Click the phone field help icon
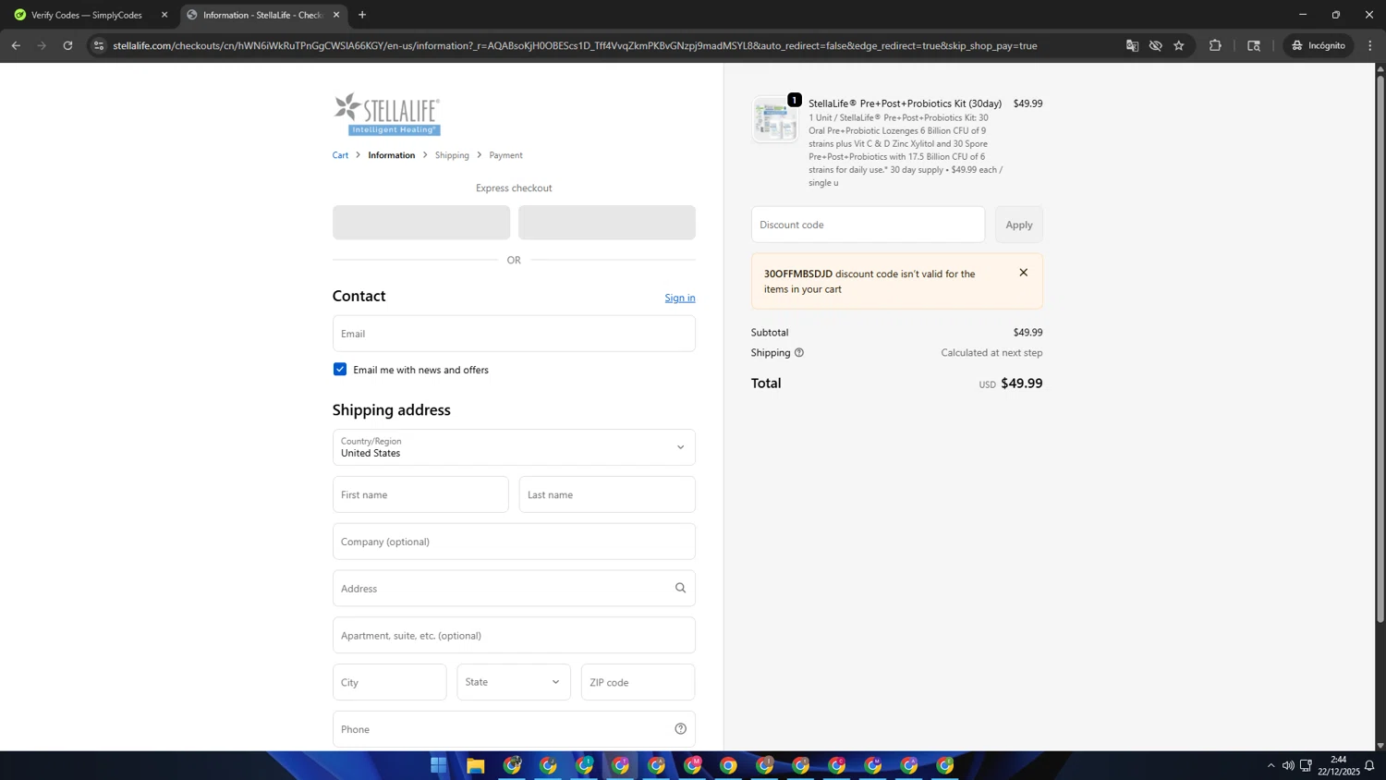1386x780 pixels. coord(680,729)
